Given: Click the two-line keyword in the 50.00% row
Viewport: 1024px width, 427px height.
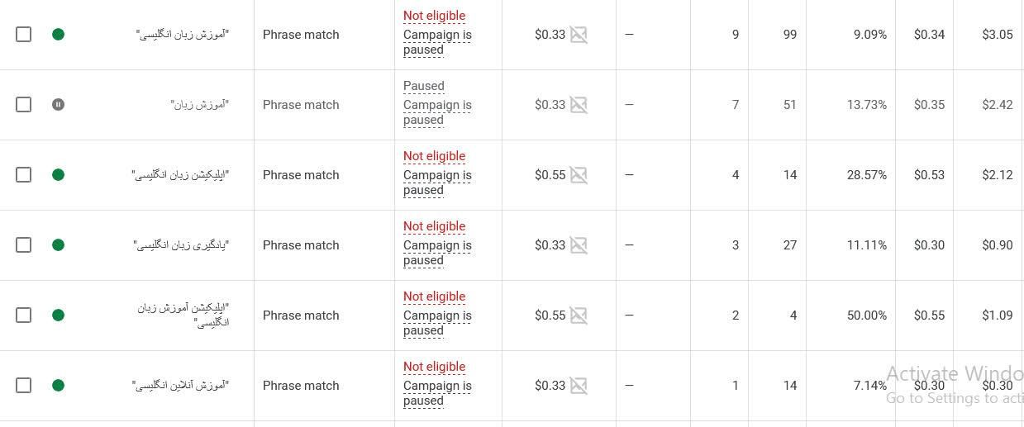Looking at the screenshot, I should click(183, 315).
